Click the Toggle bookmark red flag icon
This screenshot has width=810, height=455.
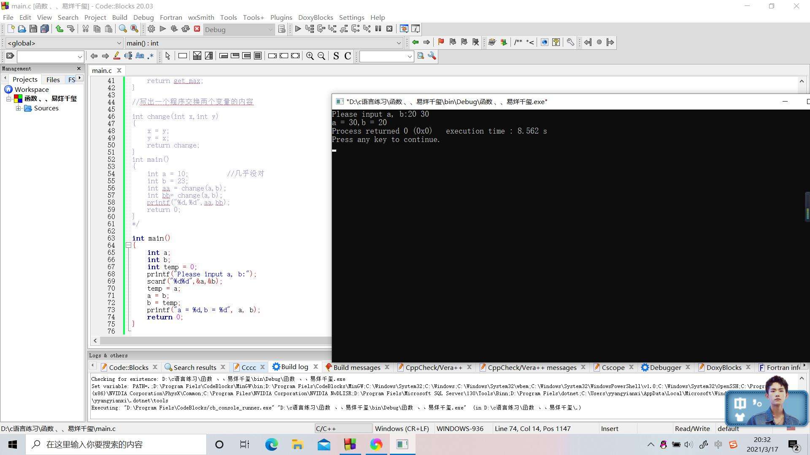(x=441, y=42)
